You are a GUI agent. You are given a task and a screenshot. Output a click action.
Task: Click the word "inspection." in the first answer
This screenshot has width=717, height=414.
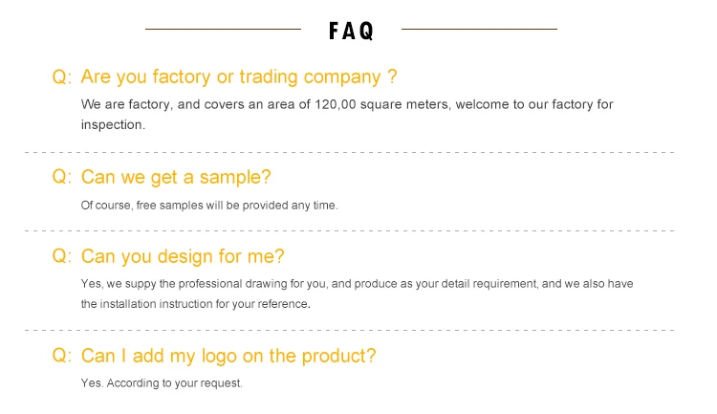(x=113, y=124)
